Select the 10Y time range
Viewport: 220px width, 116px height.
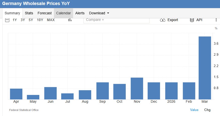click(x=40, y=20)
